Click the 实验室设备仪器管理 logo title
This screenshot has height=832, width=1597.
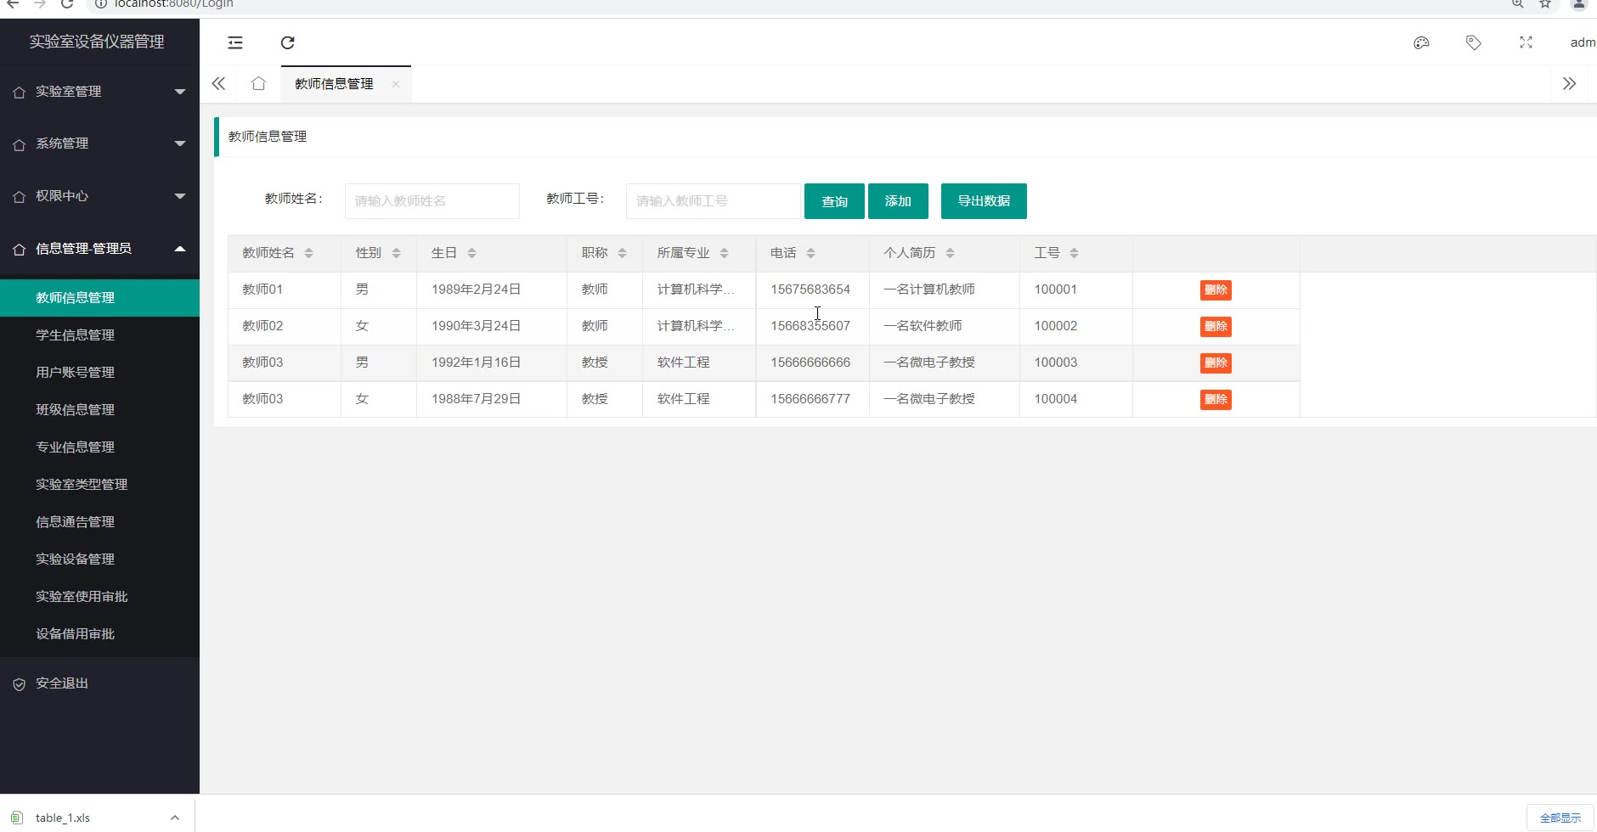97,42
